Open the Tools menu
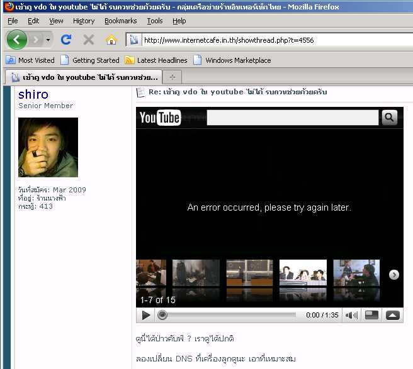Screen dimensions: 413x369 point(155,21)
